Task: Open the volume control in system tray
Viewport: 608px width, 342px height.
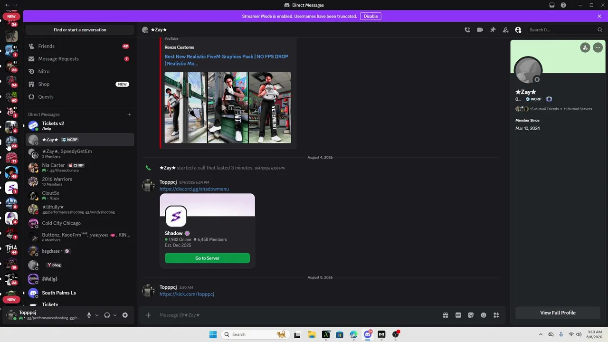Action: click(x=579, y=334)
